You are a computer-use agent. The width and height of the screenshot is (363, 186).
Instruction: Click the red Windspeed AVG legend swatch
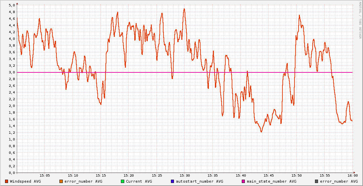click(7, 181)
